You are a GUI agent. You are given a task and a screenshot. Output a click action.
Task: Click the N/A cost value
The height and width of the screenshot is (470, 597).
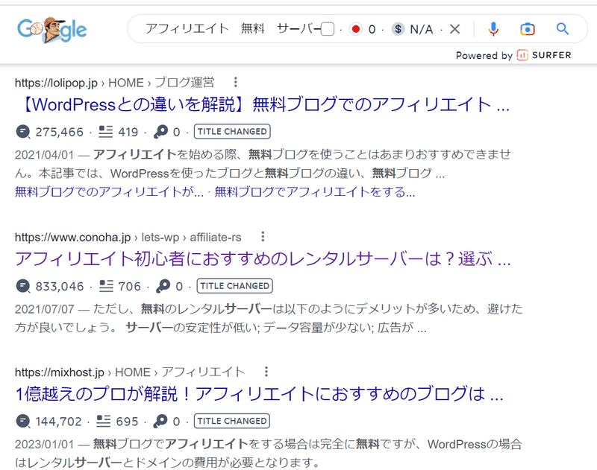coord(422,29)
